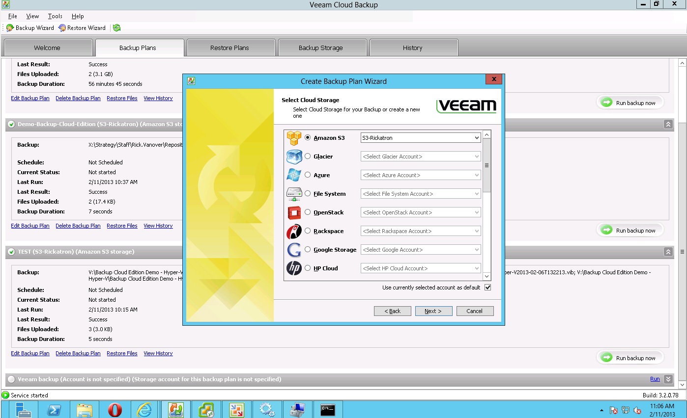687x418 pixels.
Task: Open the Tools menu
Action: (x=55, y=16)
